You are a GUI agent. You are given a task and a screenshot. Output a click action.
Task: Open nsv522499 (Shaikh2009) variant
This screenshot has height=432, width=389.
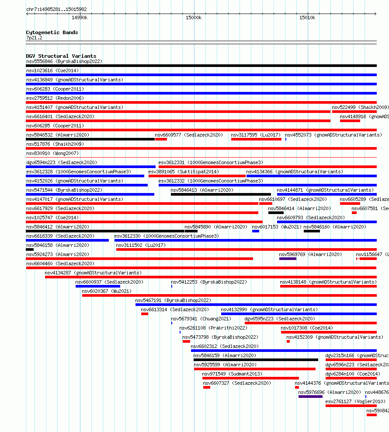click(360, 107)
